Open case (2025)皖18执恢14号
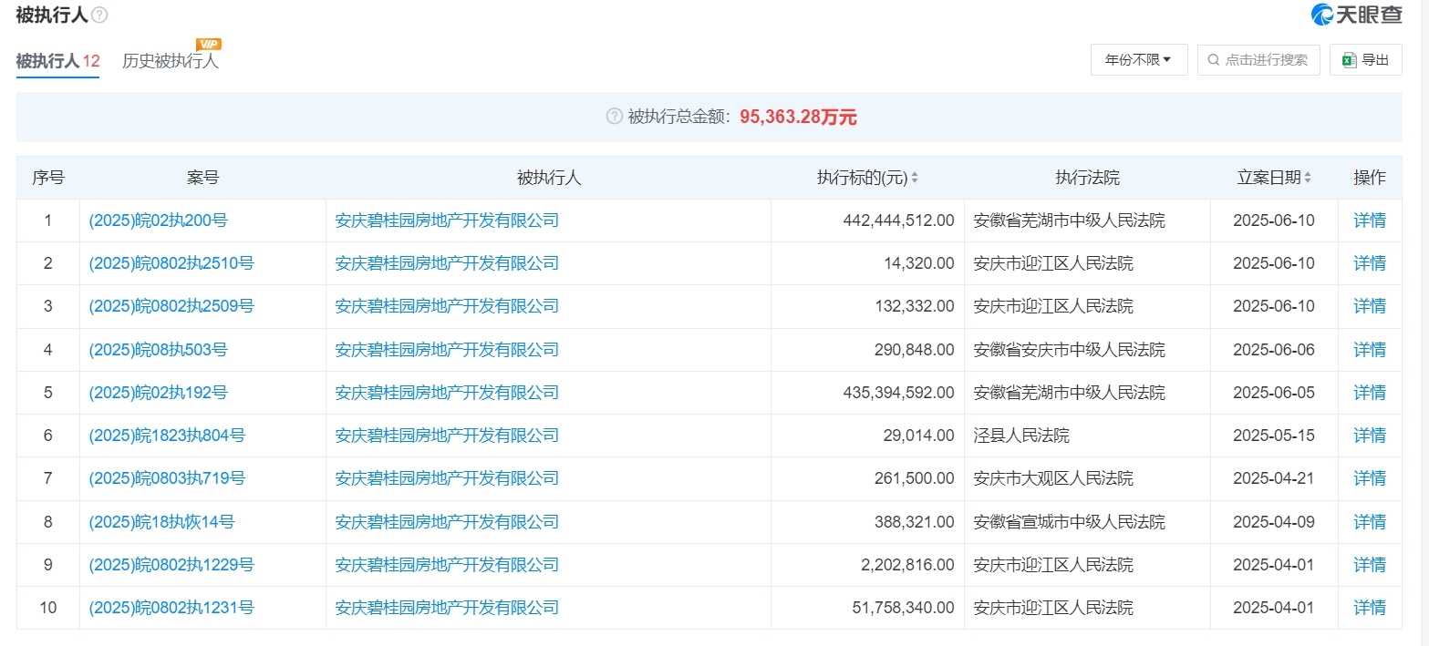The image size is (1429, 646). pos(162,522)
